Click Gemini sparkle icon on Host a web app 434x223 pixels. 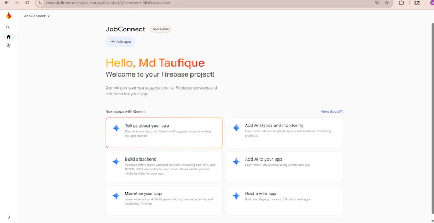point(236,196)
